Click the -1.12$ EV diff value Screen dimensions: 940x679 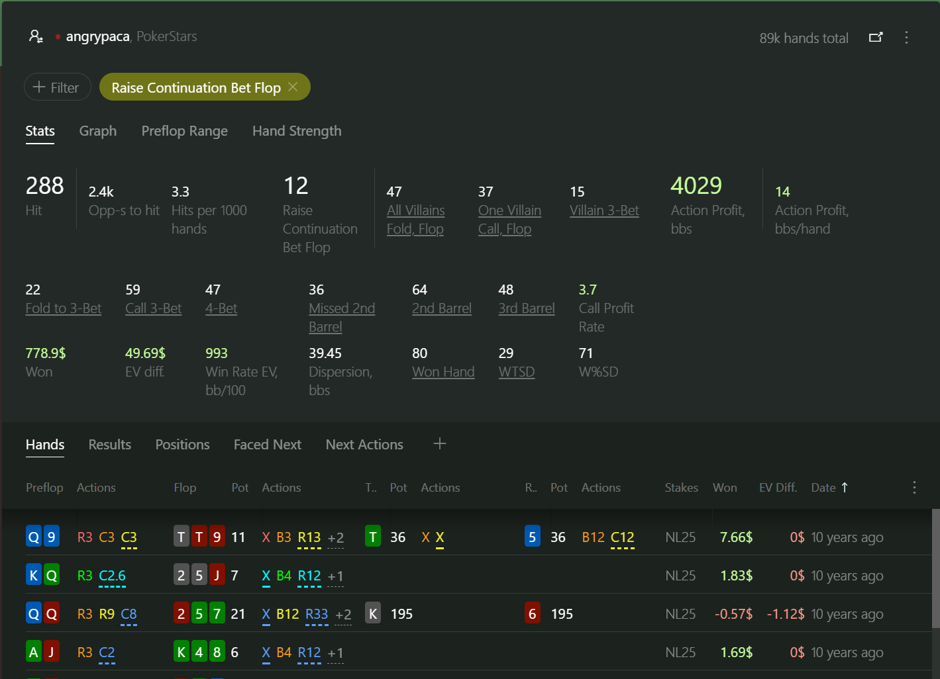[786, 614]
